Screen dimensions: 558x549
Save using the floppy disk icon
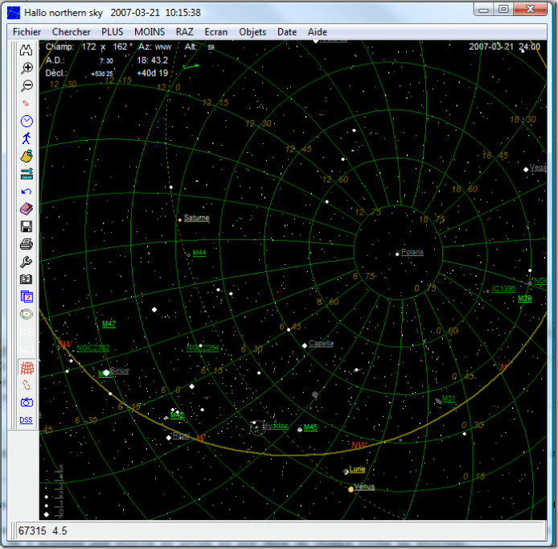coord(27,226)
